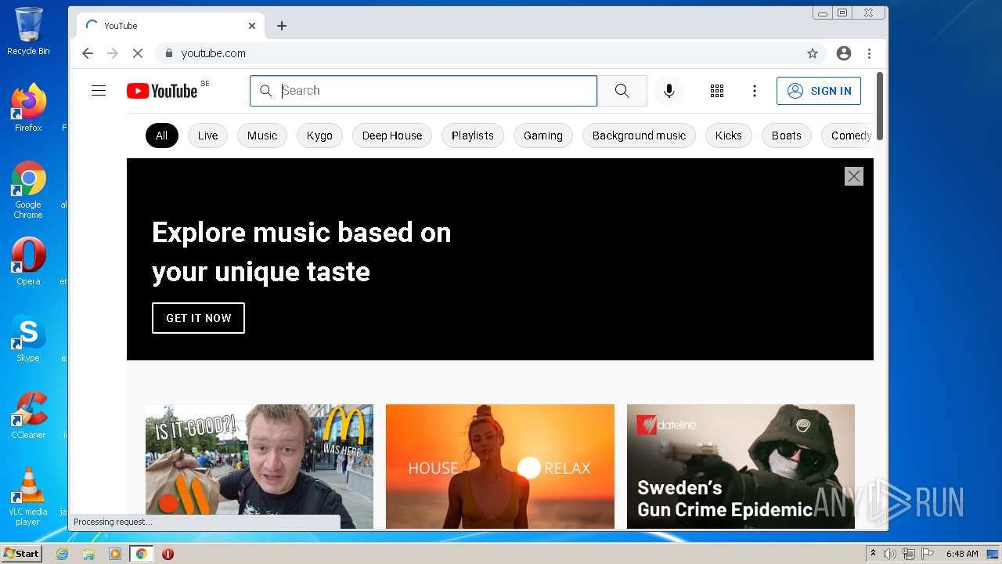Launch Skype desktop shortcut

coord(28,338)
